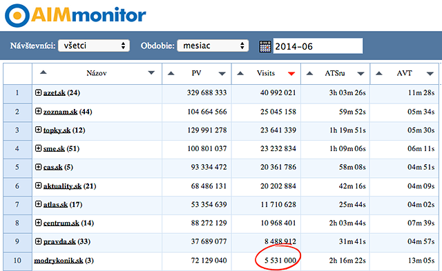The width and height of the screenshot is (442, 271).
Task: Open the azet.sk link
Action: point(55,93)
